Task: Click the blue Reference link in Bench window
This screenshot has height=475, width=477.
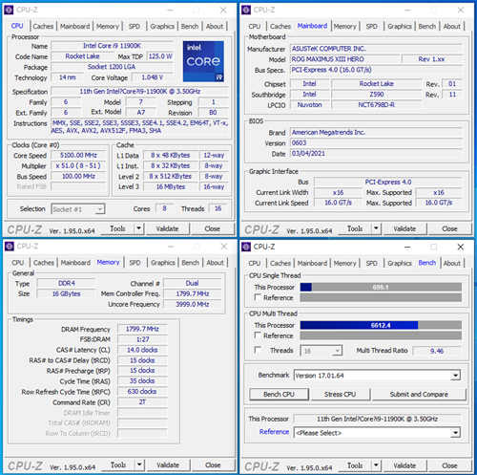Action: 274,432
